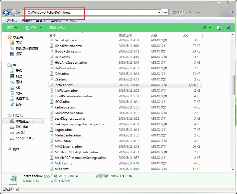Toggle the preview pane icon in toolbar

(219, 28)
